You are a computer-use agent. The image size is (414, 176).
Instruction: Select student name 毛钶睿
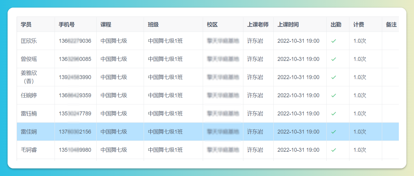29,150
